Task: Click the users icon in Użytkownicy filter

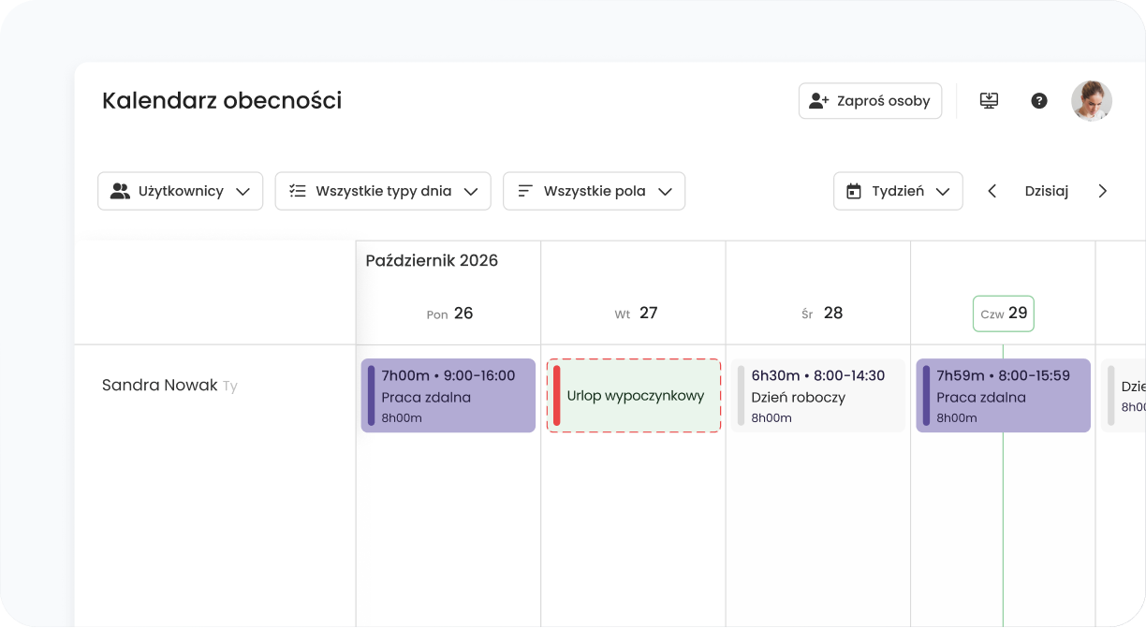Action: (120, 191)
